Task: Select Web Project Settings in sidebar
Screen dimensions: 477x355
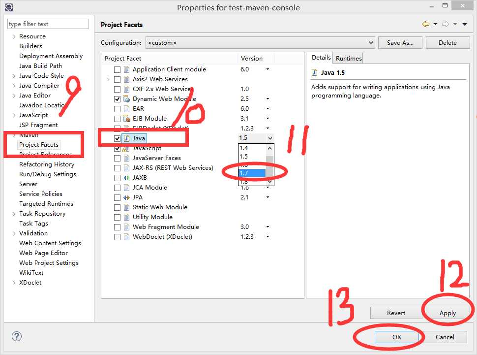Action: pos(49,262)
